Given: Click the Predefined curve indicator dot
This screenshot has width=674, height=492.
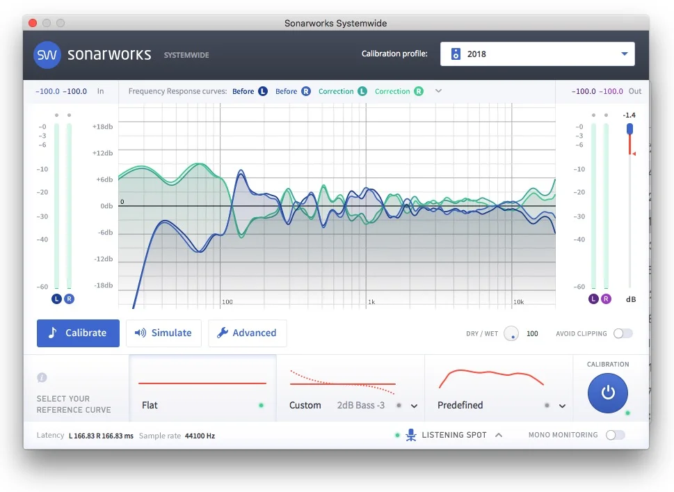Looking at the screenshot, I should click(x=547, y=405).
